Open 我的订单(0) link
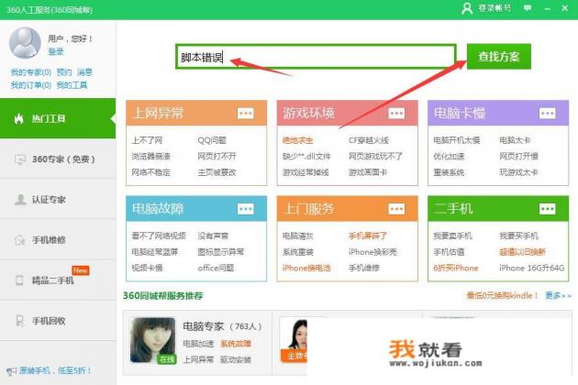Screen dimensions: 578x385 tap(30, 85)
